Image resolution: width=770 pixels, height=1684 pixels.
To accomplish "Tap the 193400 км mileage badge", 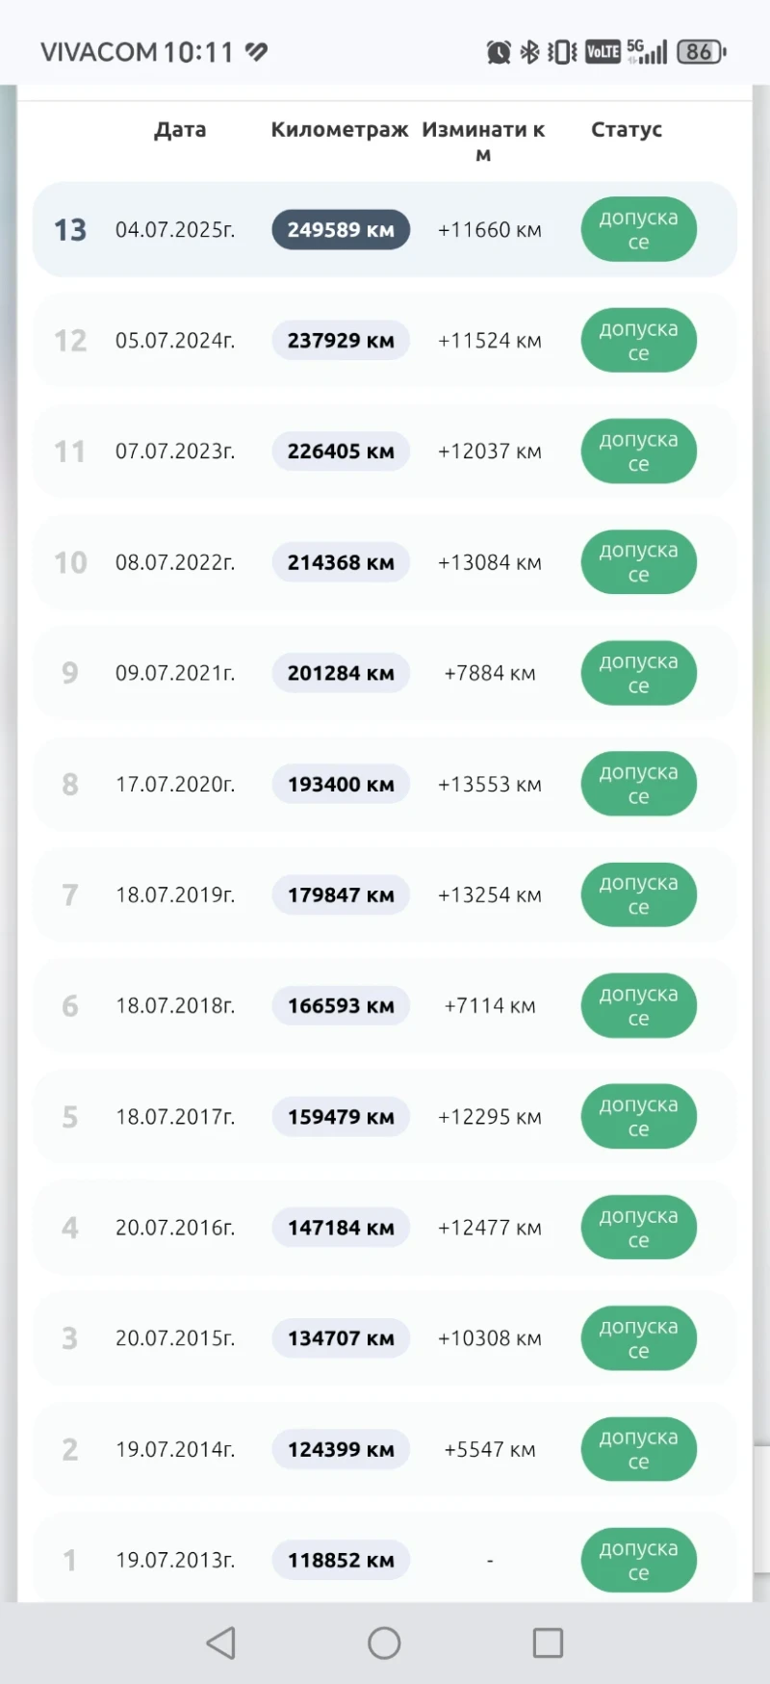I will [x=341, y=785].
